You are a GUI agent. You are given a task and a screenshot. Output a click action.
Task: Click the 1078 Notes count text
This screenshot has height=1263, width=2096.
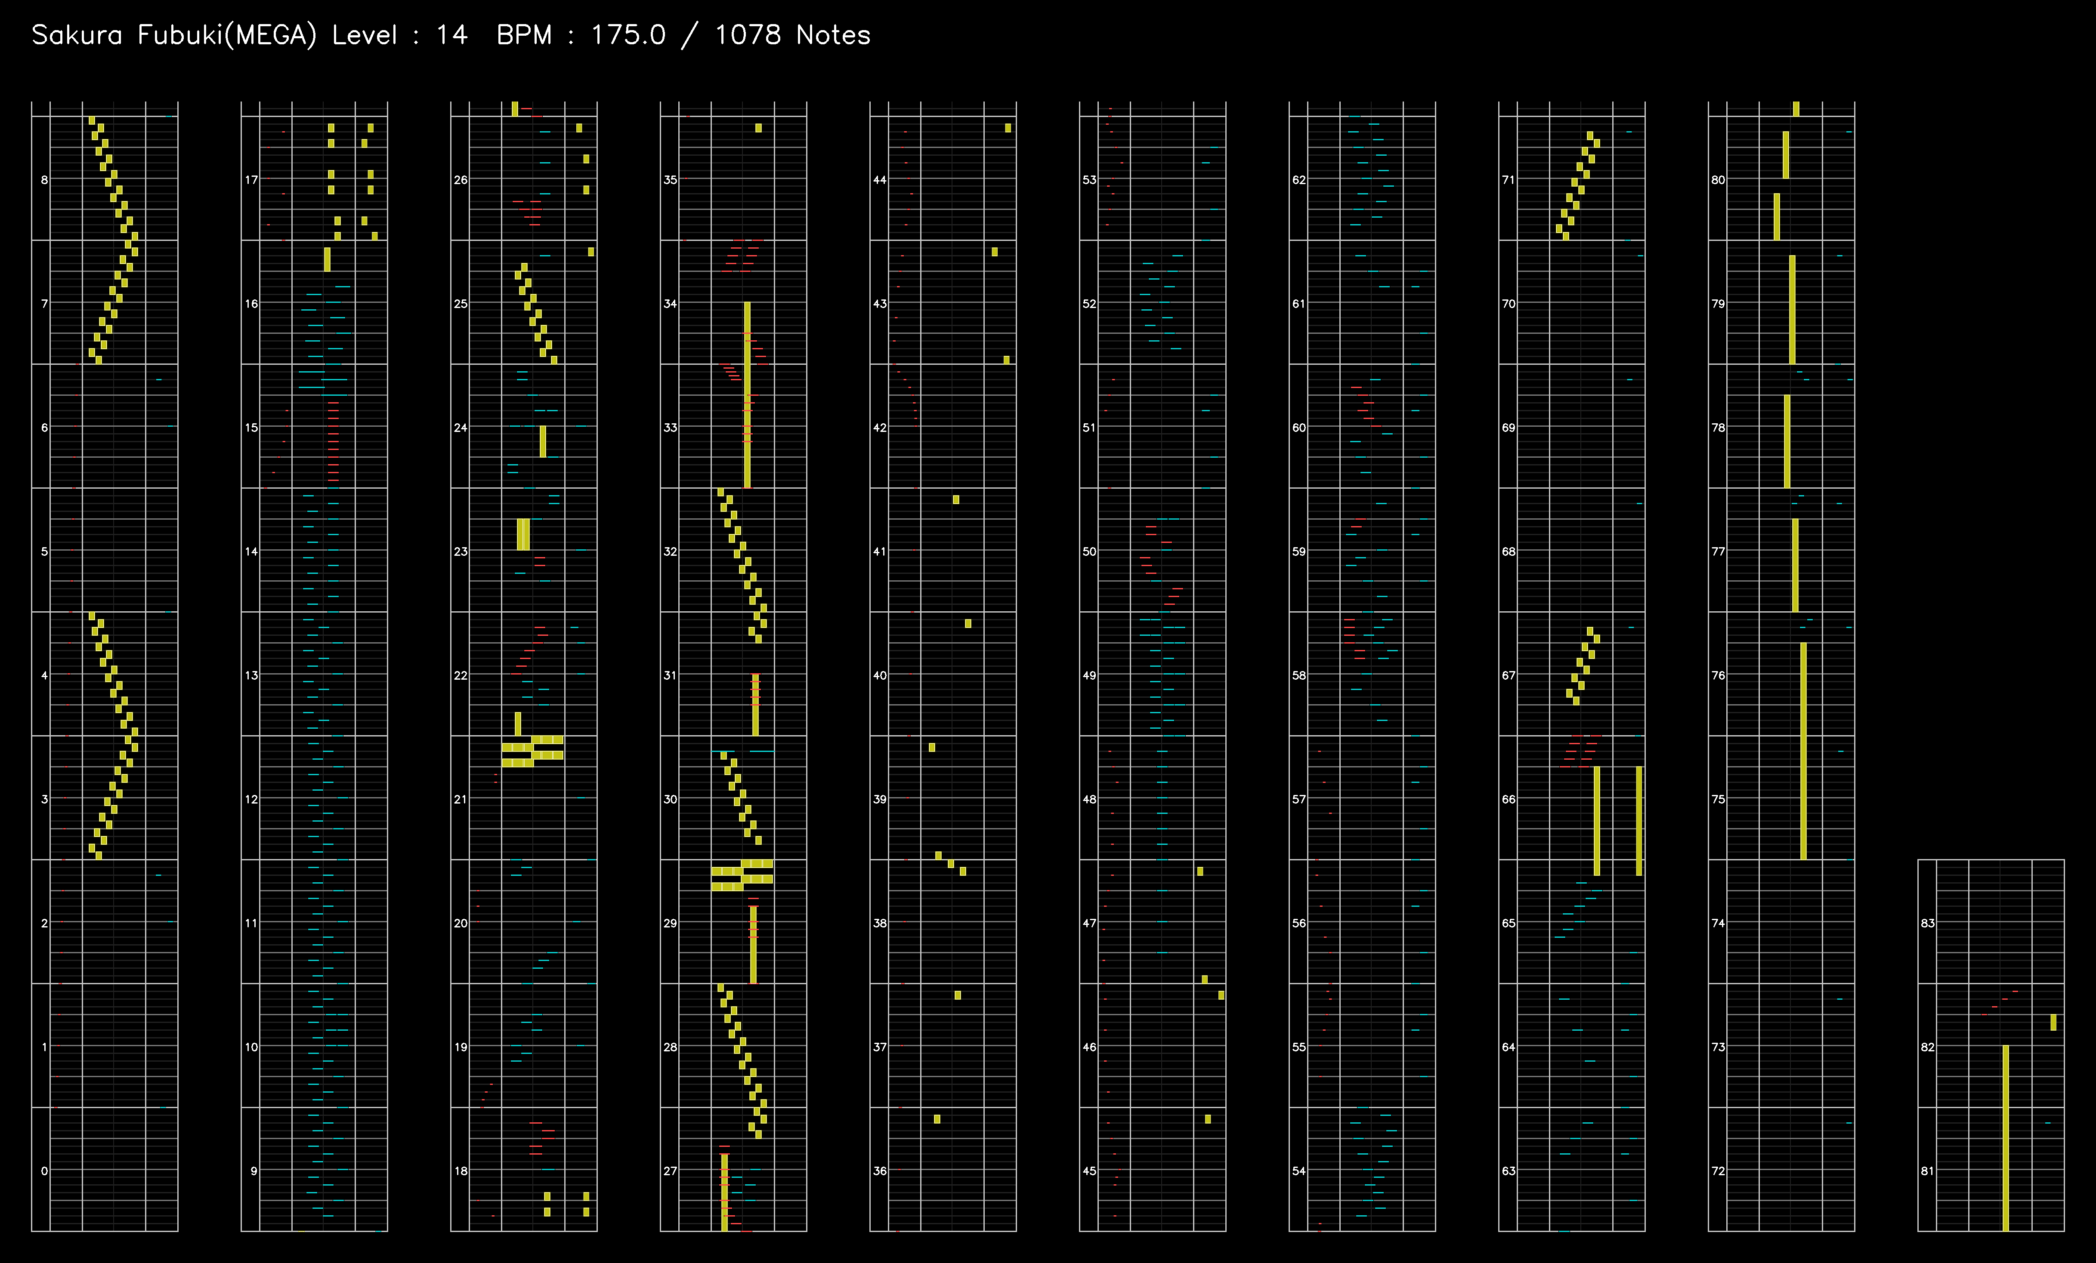tap(792, 35)
